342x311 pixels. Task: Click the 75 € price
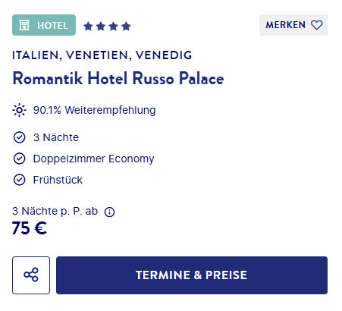tap(30, 228)
